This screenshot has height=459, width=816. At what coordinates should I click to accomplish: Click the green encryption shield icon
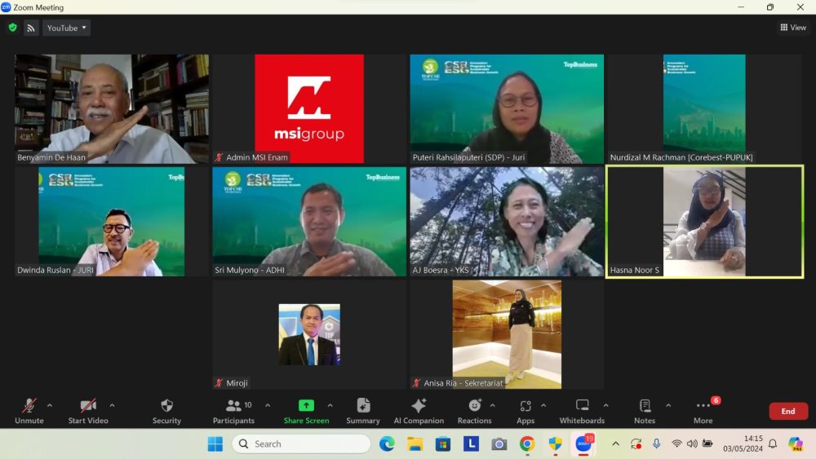coord(13,28)
